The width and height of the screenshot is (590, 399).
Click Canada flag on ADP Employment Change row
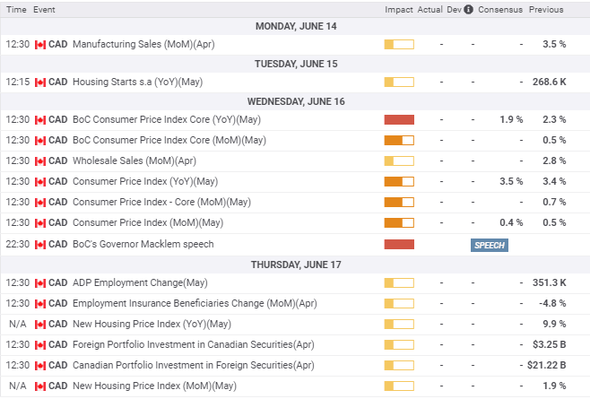(x=39, y=282)
